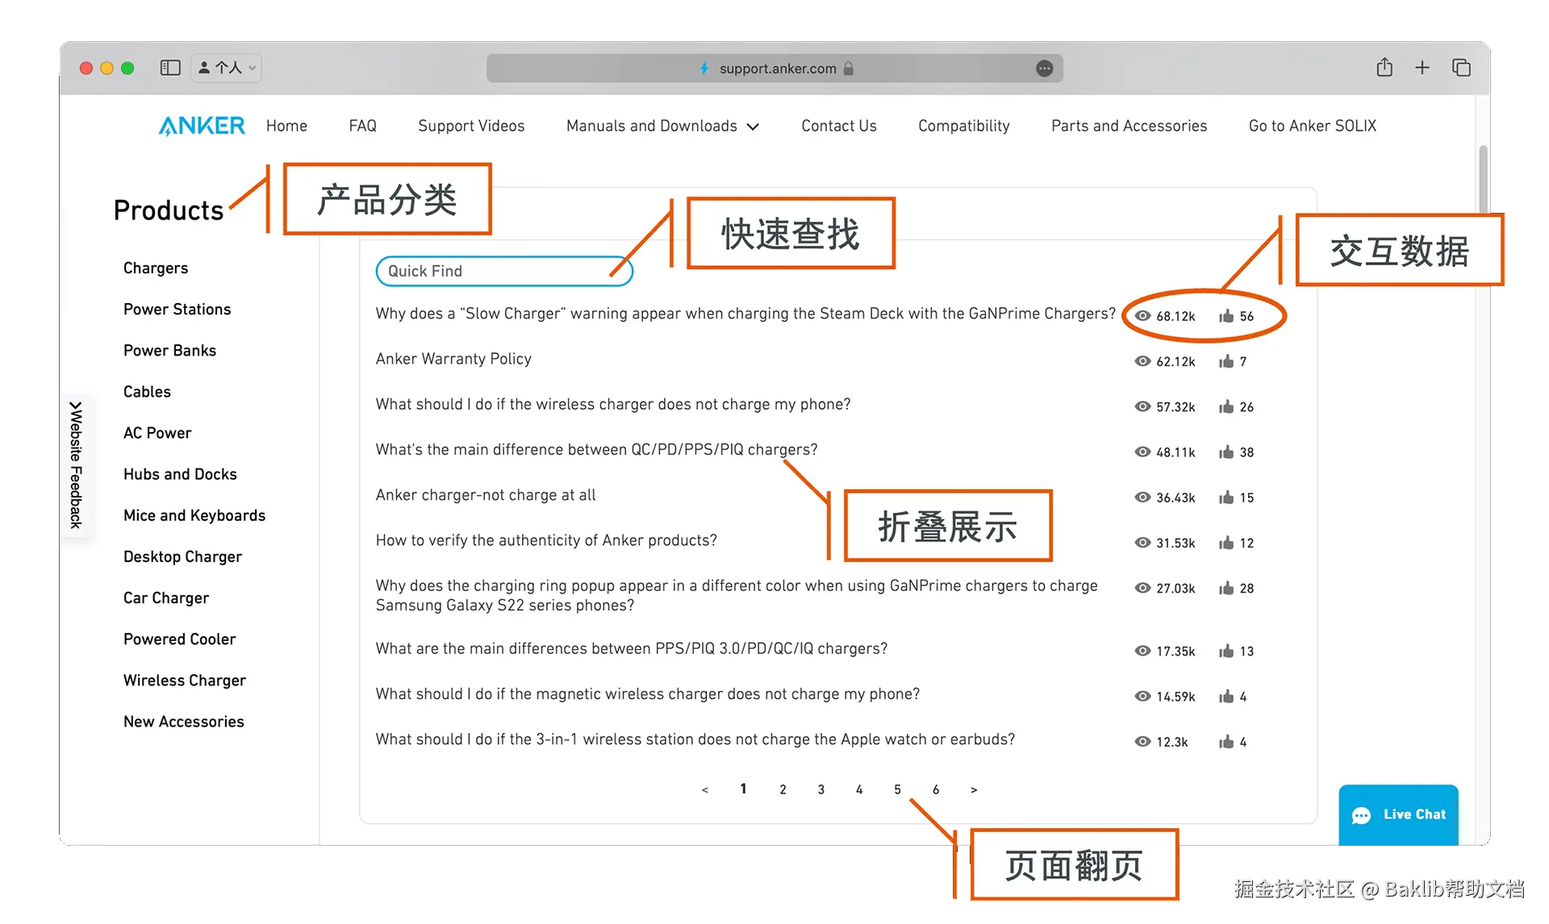Click the ellipsis icon in the address bar

coord(1044,69)
